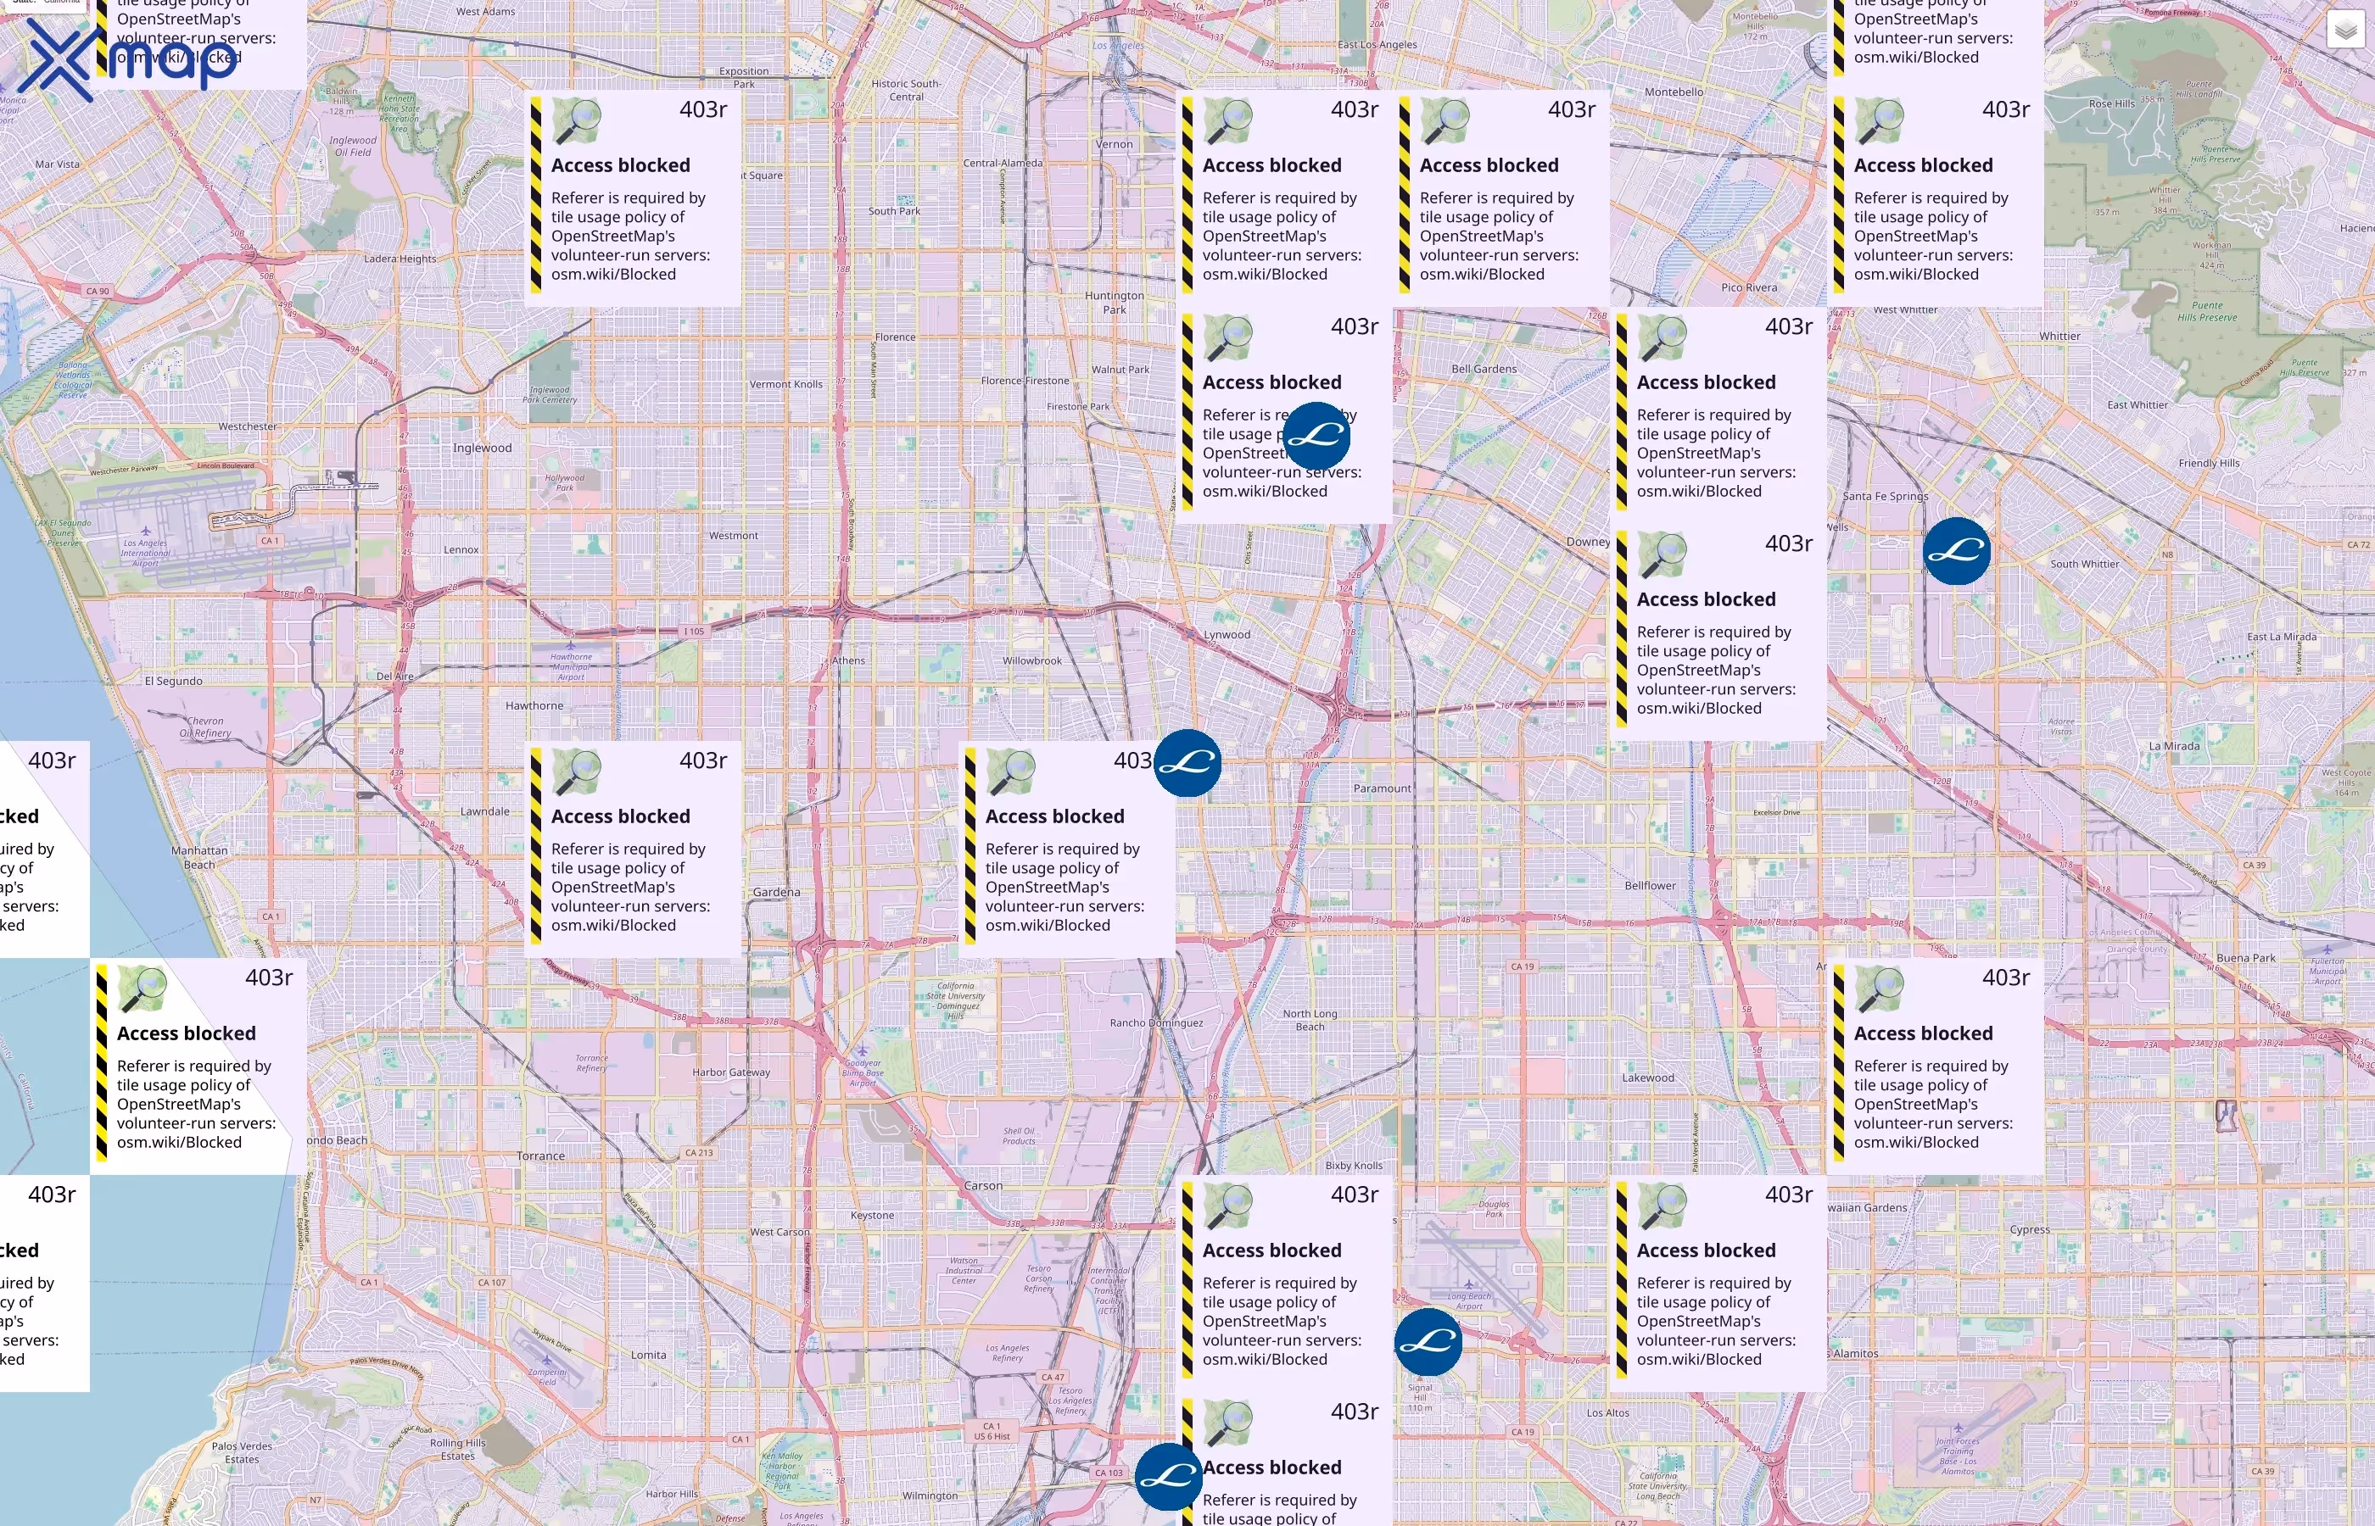
Task: Click the Friendly Hills label
Action: pyautogui.click(x=2210, y=463)
